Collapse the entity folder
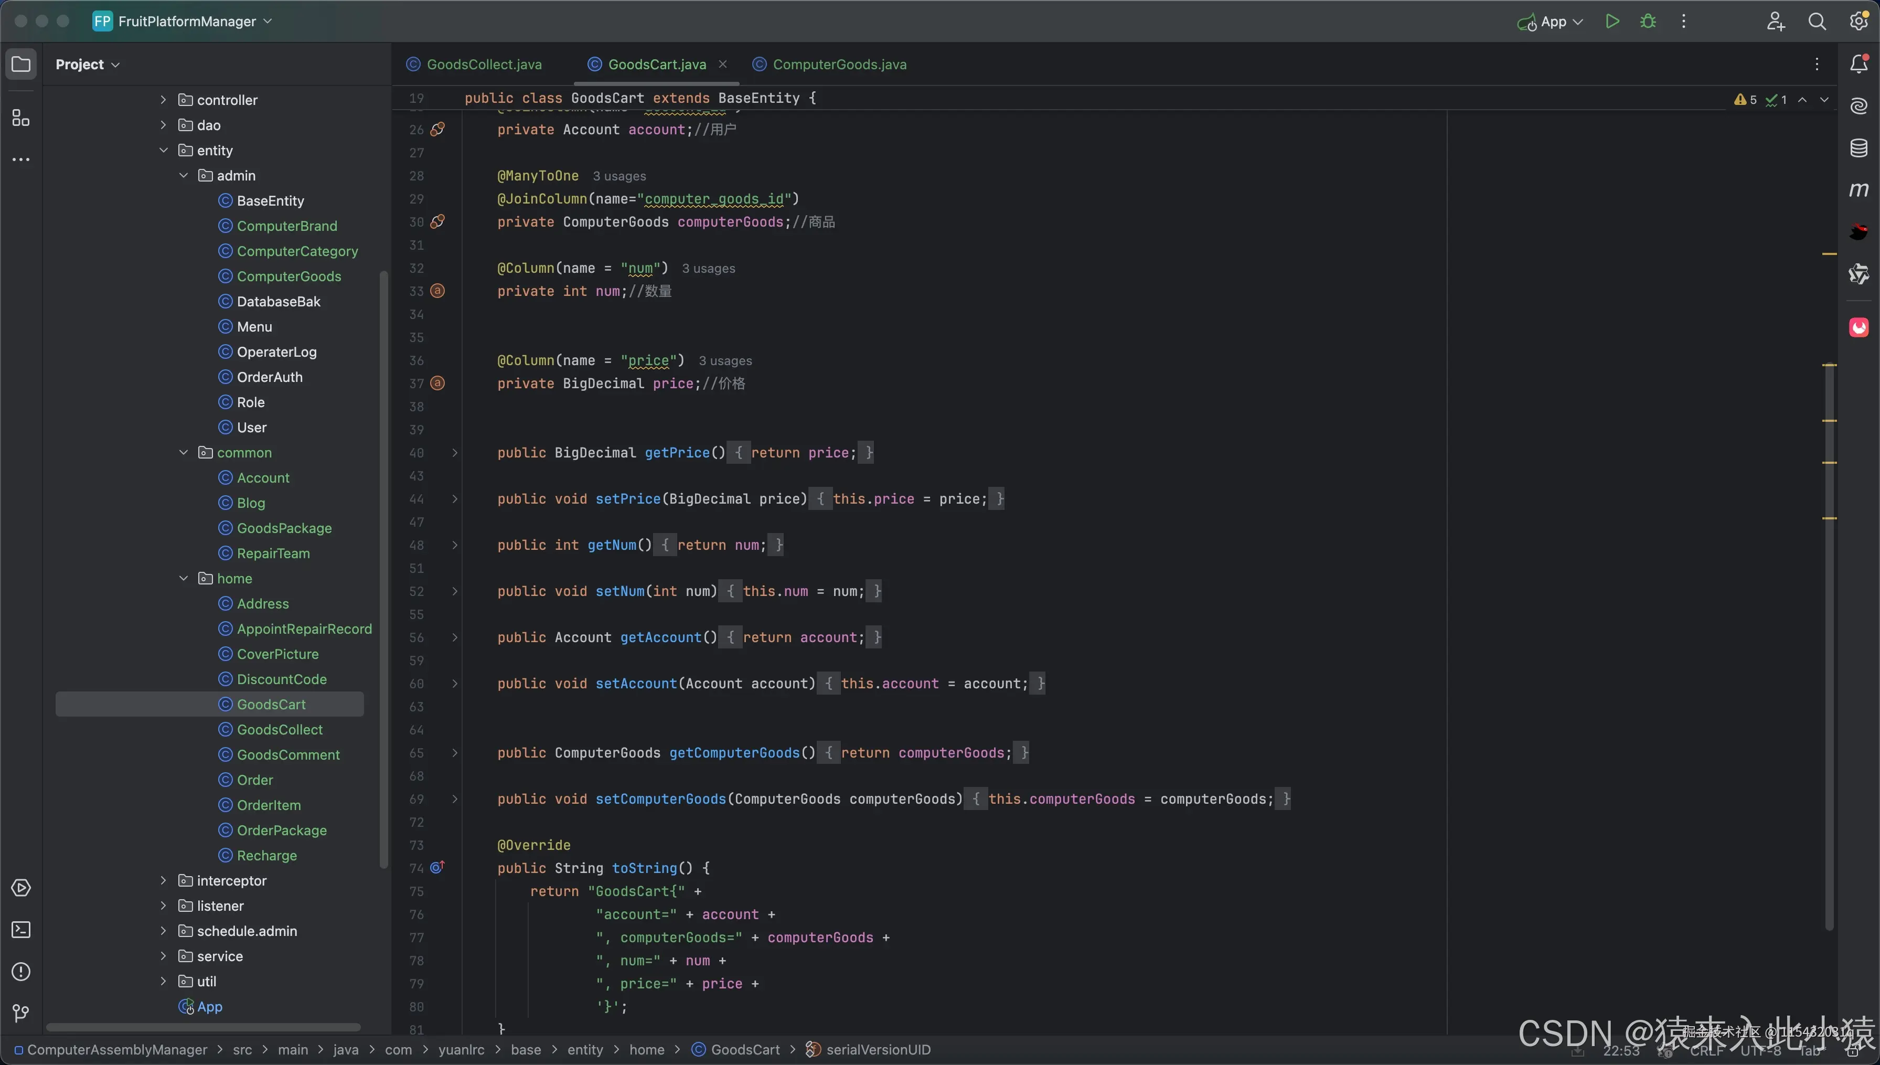Screen dimensions: 1880x1065 point(163,150)
